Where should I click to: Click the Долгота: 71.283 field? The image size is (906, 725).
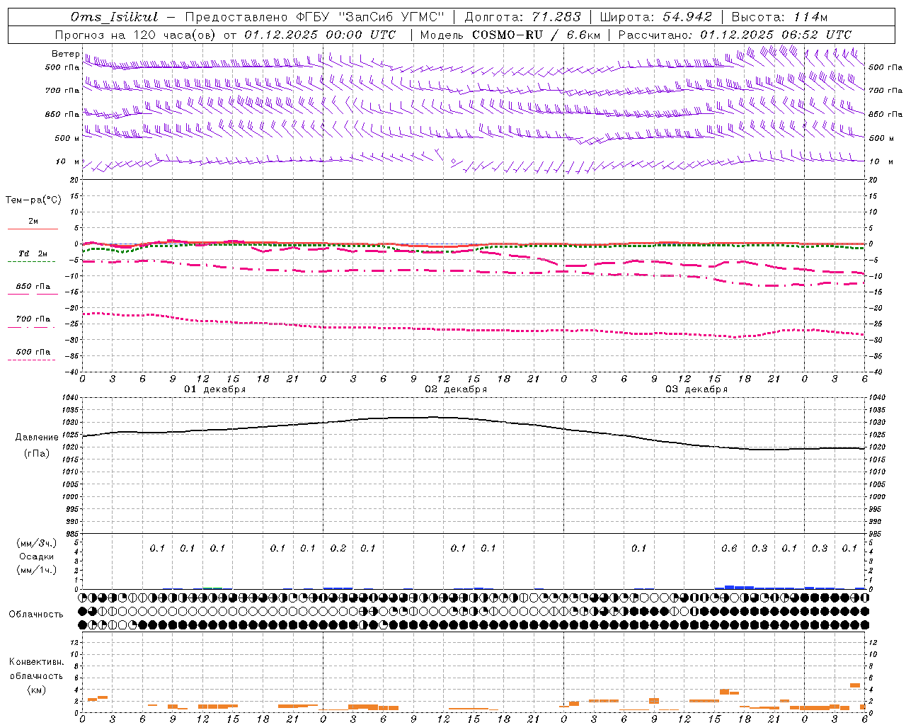[522, 17]
